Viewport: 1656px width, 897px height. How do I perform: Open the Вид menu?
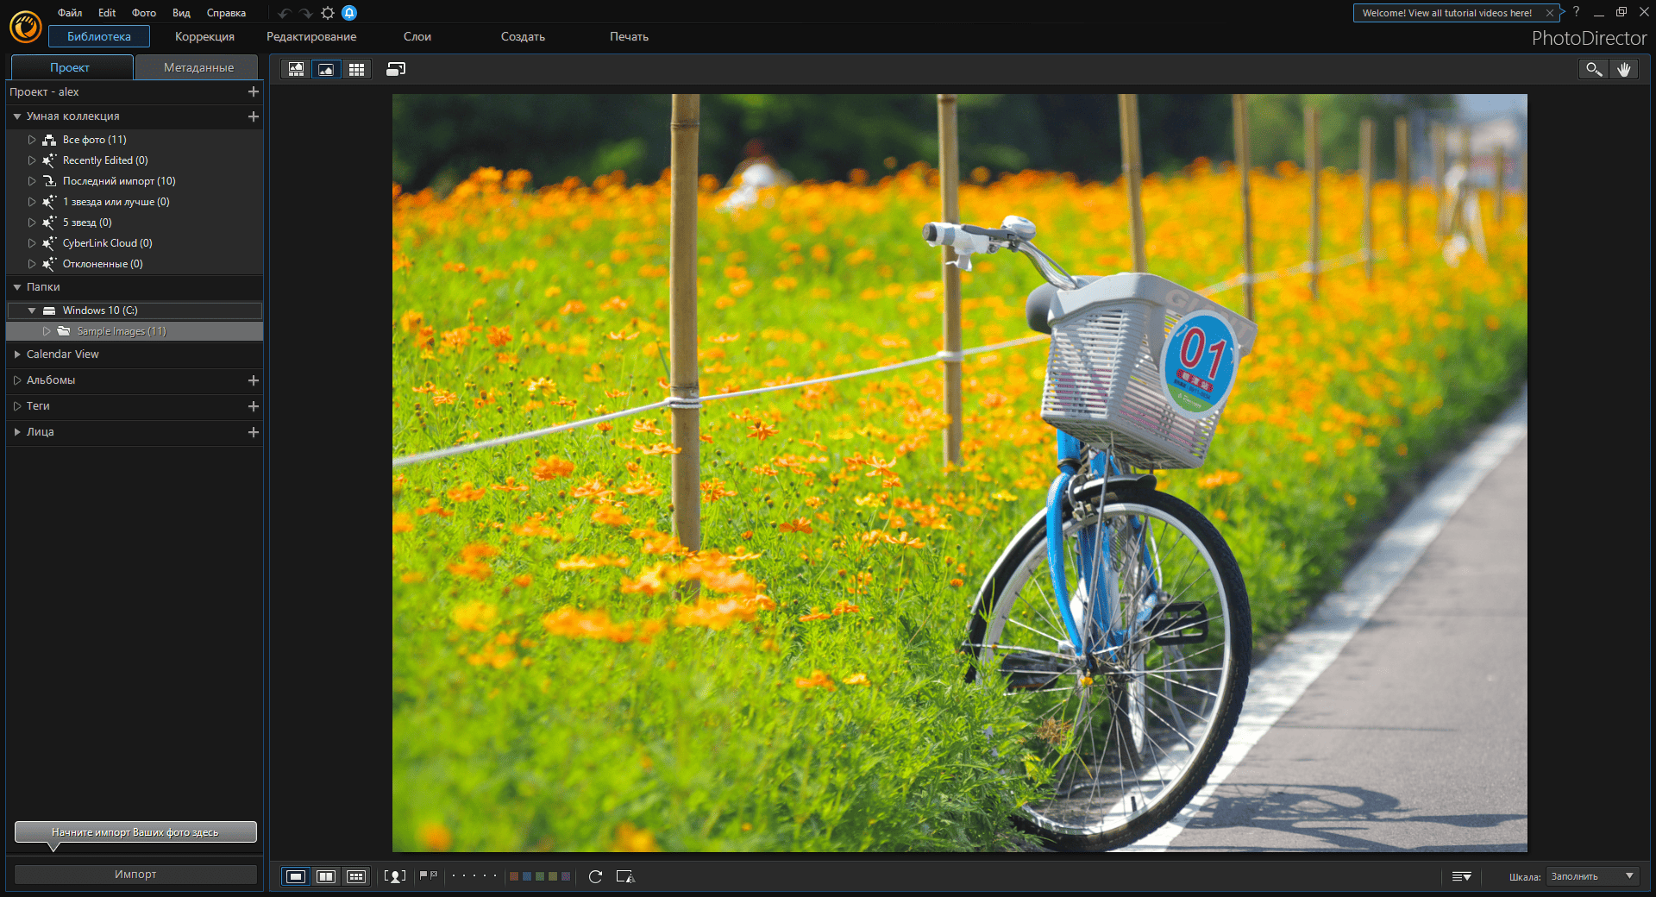tap(181, 13)
